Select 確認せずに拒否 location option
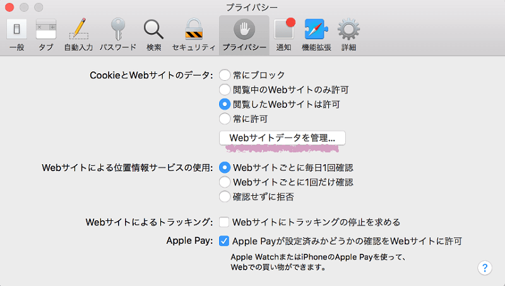The width and height of the screenshot is (505, 286). (x=224, y=196)
